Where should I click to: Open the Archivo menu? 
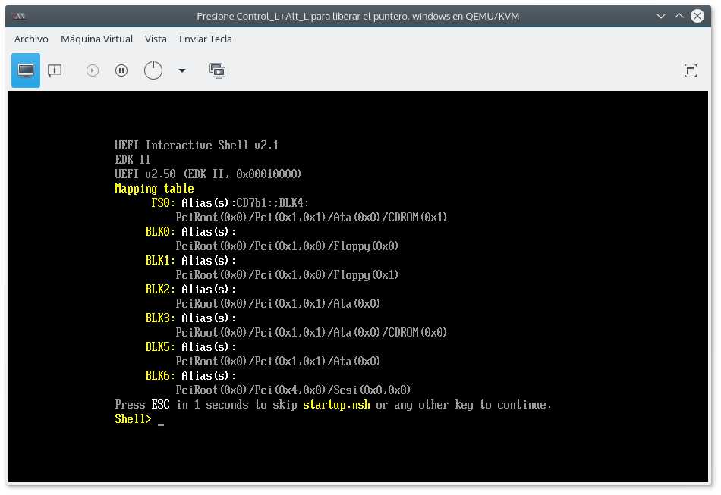pos(31,39)
